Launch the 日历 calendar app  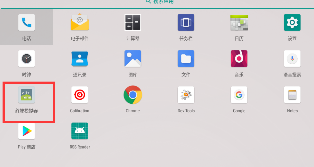tap(239, 23)
